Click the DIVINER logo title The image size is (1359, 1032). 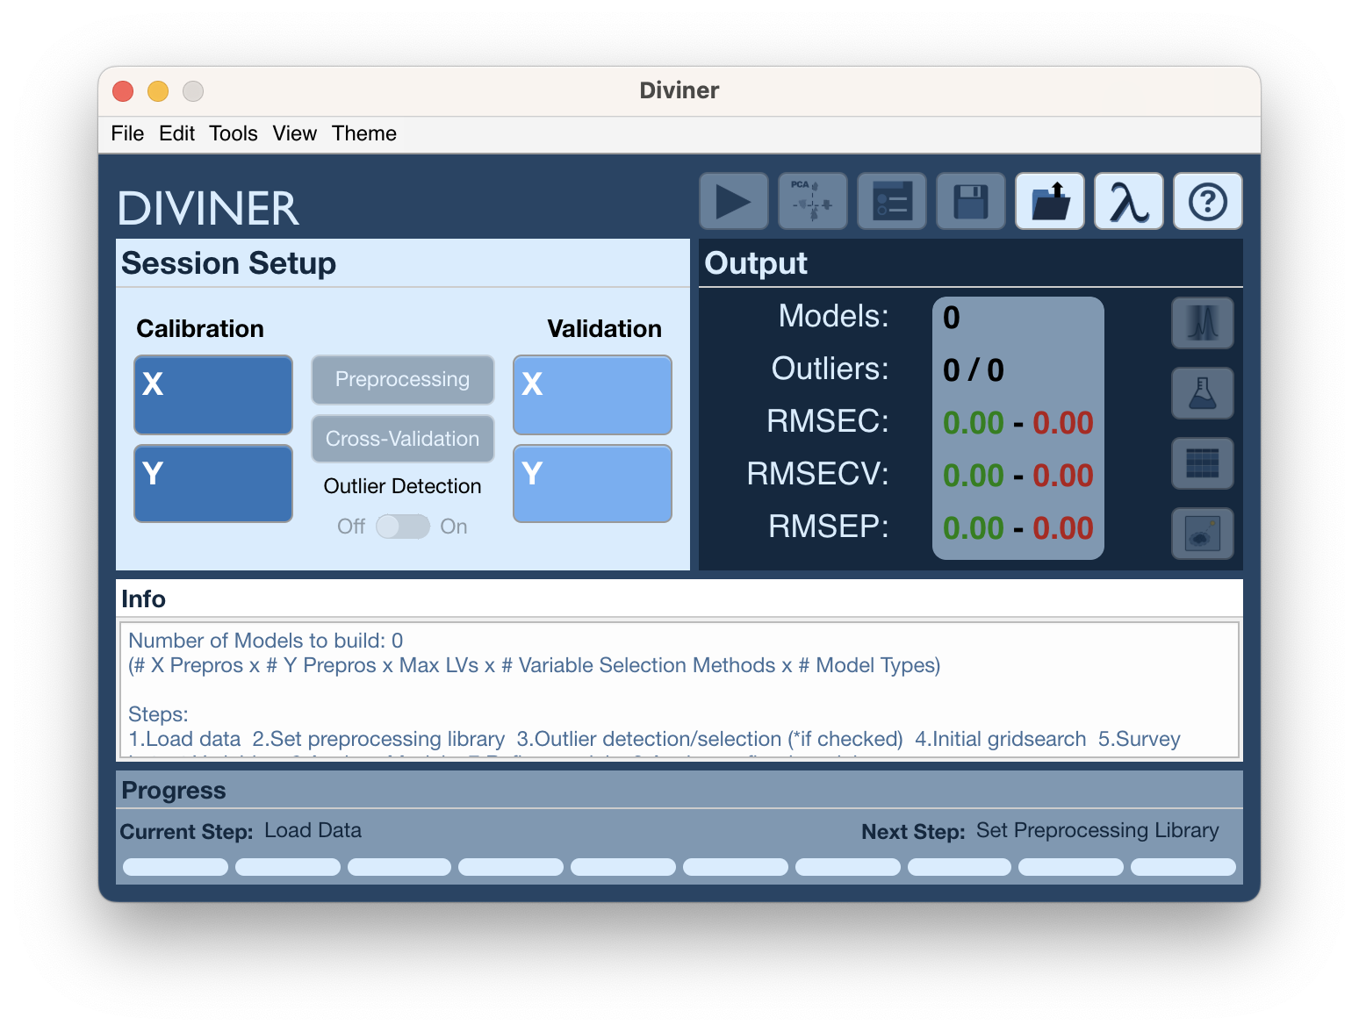[209, 209]
